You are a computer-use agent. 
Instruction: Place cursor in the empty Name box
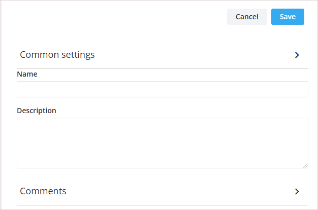click(x=162, y=89)
